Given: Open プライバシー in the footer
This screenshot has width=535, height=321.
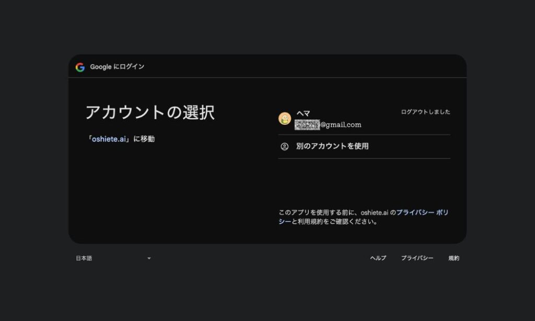Looking at the screenshot, I should coord(417,258).
